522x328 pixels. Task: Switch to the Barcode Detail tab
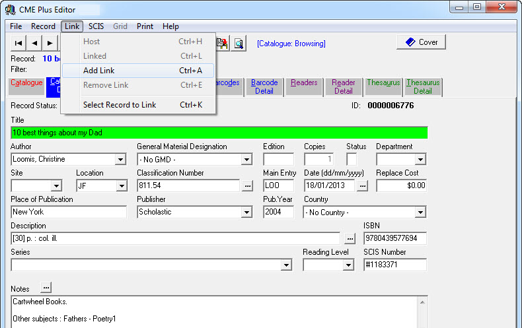click(264, 87)
